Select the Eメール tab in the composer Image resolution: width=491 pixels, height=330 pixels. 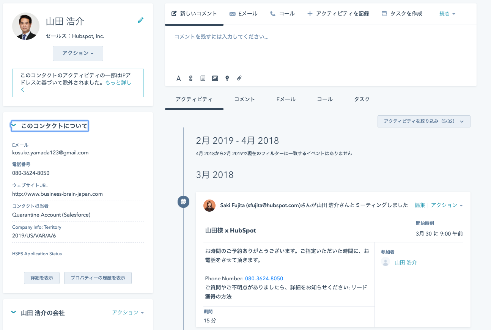[x=244, y=14]
